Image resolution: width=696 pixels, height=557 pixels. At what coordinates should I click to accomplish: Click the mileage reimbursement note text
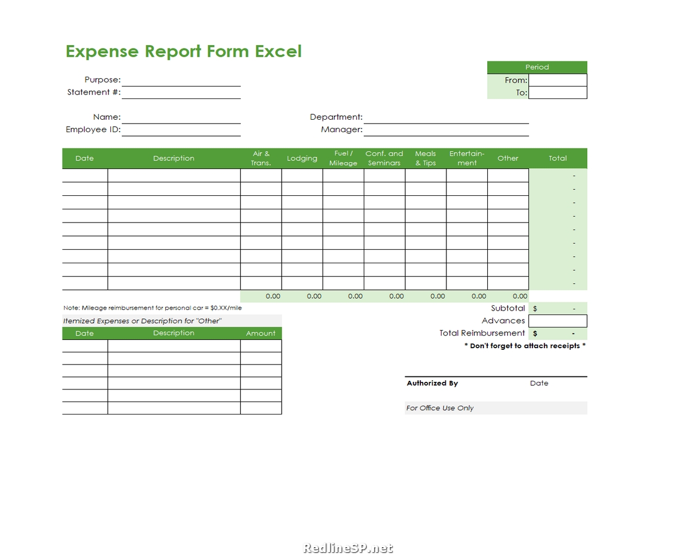point(153,308)
